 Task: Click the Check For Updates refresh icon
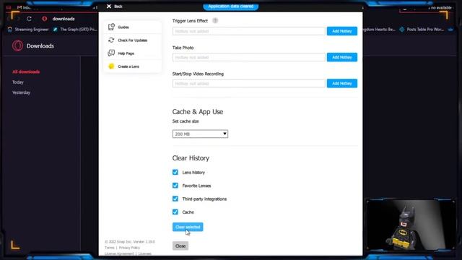click(x=111, y=40)
